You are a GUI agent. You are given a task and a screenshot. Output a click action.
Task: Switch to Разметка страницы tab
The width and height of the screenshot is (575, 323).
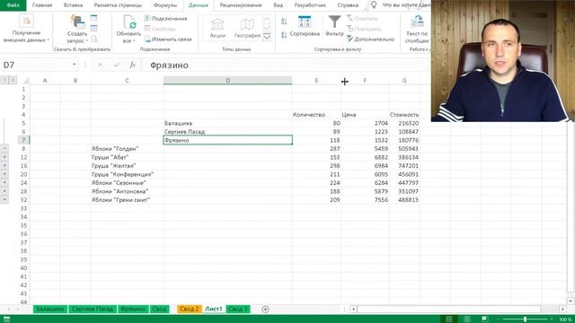118,5
